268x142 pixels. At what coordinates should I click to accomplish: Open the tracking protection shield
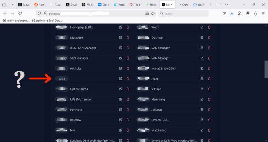(39, 14)
